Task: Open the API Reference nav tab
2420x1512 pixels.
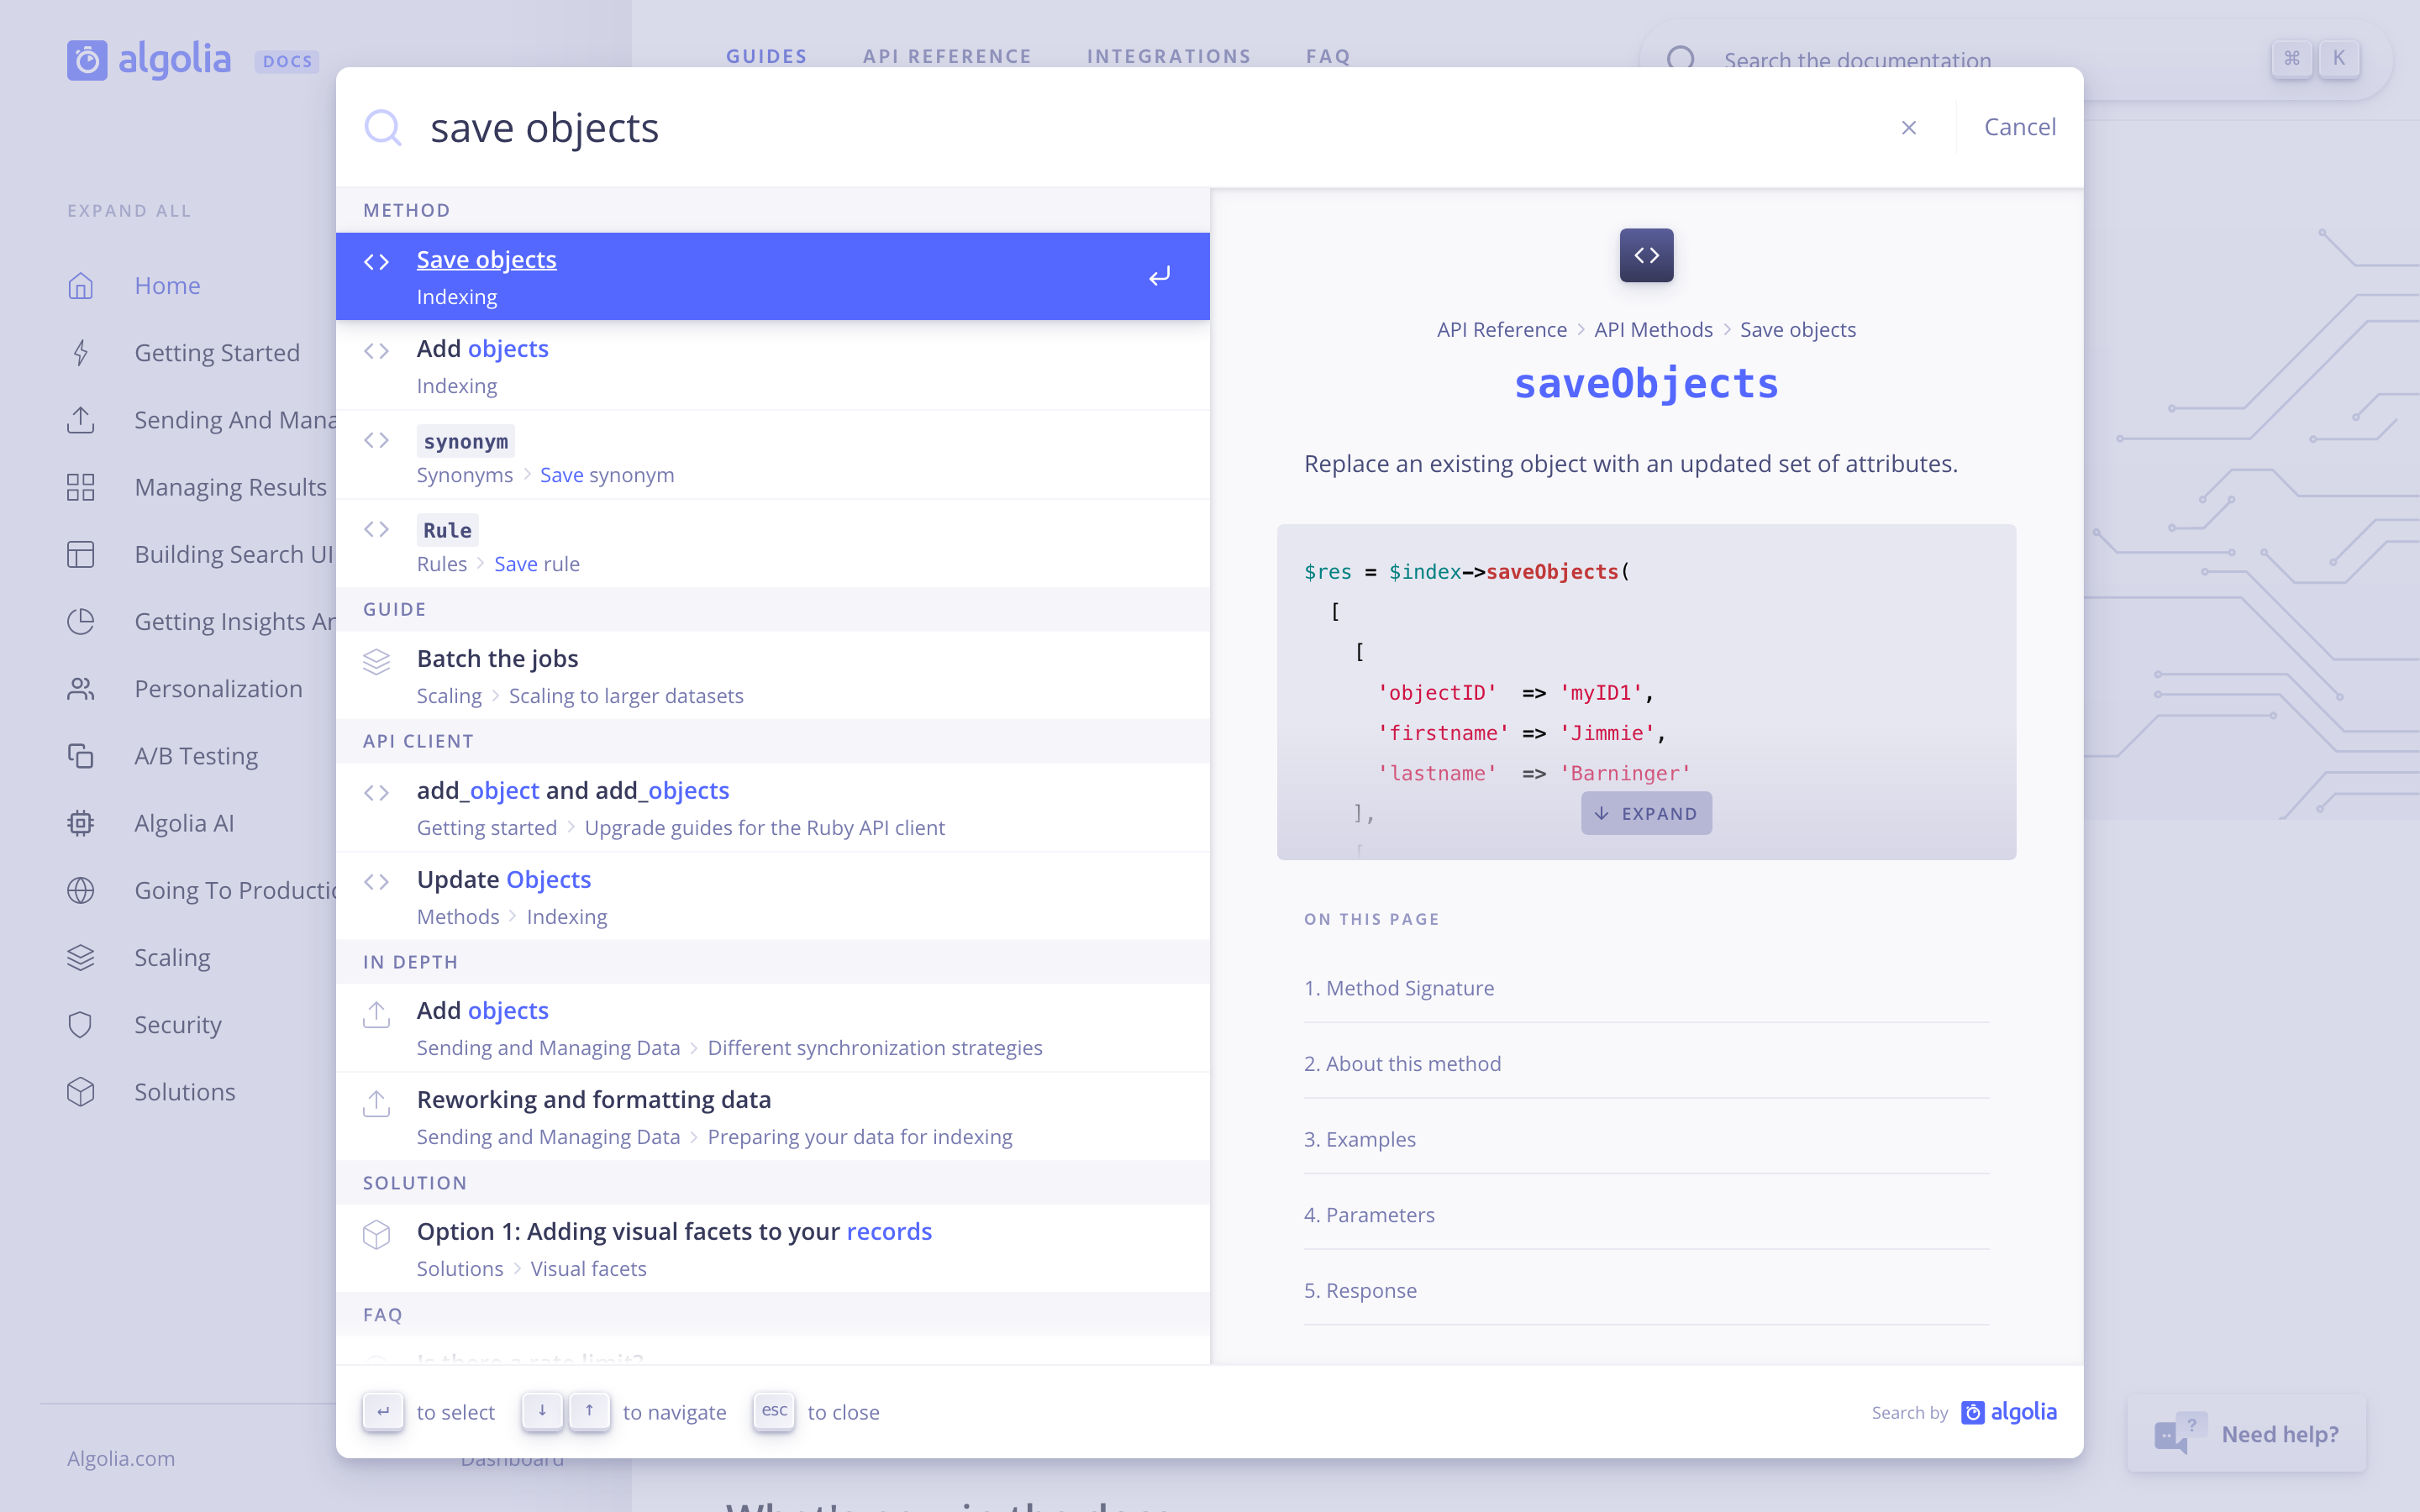Action: [947, 56]
